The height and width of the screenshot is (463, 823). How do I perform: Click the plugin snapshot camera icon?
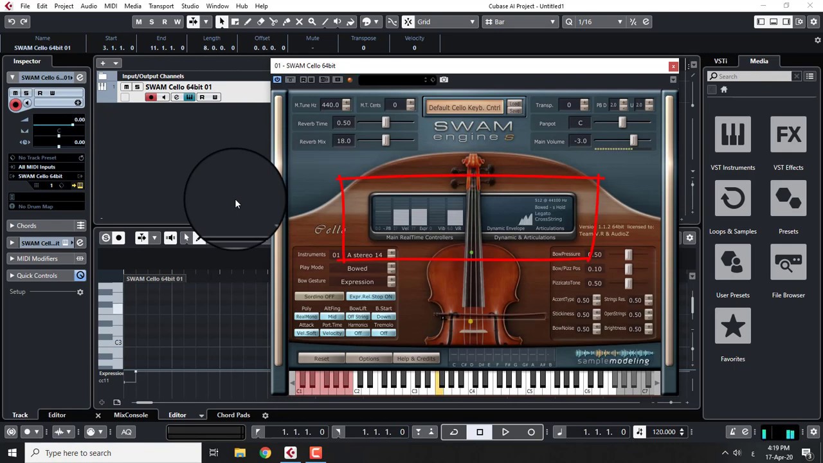coord(444,80)
